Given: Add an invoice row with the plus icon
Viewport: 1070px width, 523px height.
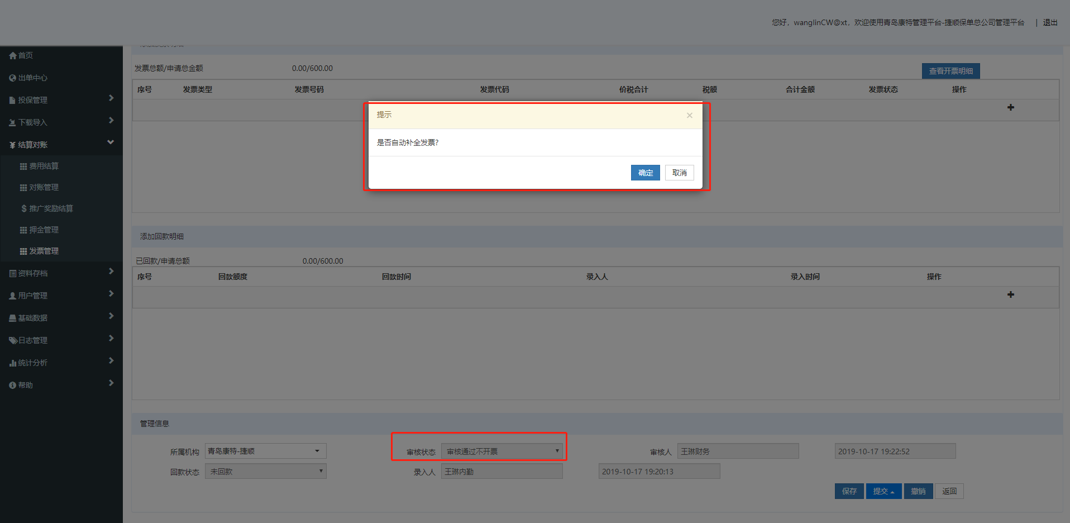Looking at the screenshot, I should tap(1010, 107).
